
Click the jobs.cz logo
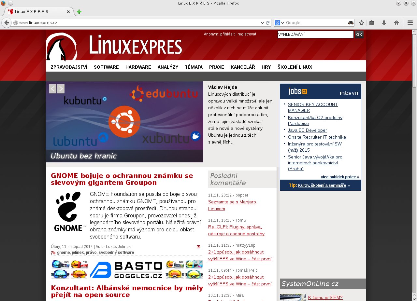point(298,91)
